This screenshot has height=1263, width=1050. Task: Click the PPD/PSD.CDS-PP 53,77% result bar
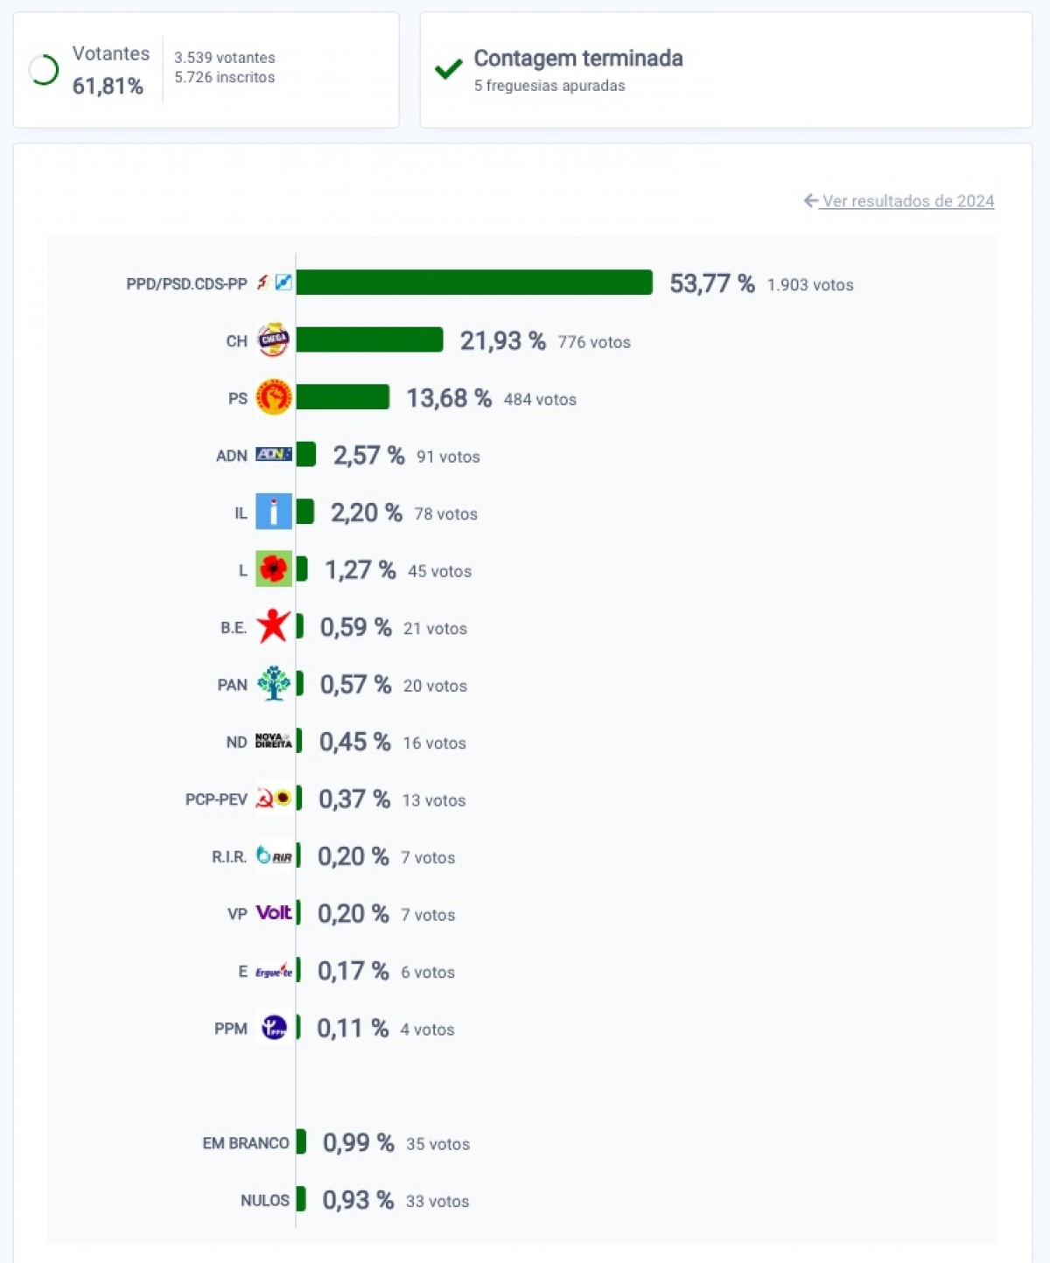(x=474, y=283)
